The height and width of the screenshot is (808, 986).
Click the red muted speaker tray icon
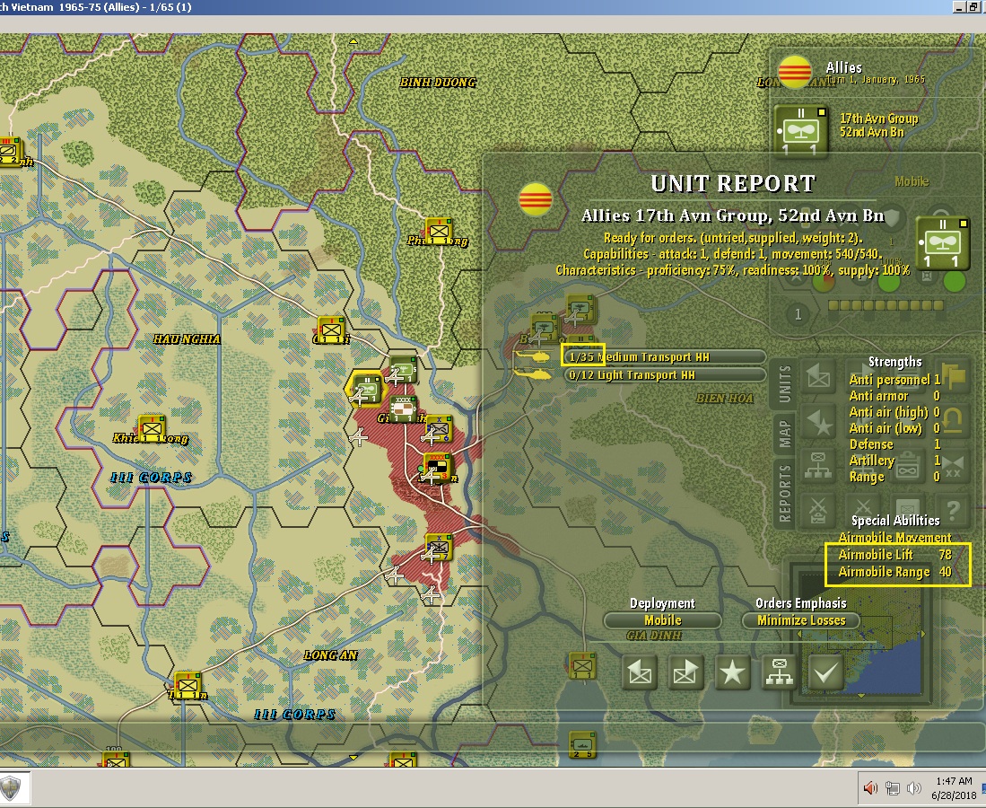point(870,788)
